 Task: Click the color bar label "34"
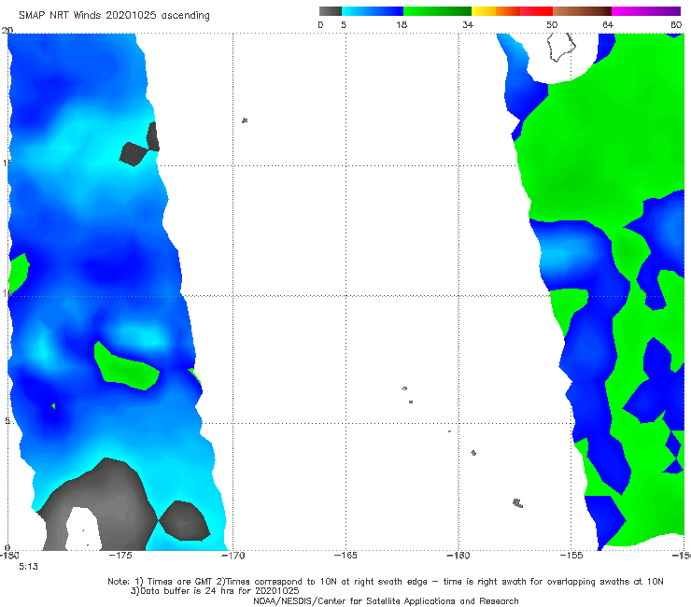point(468,24)
